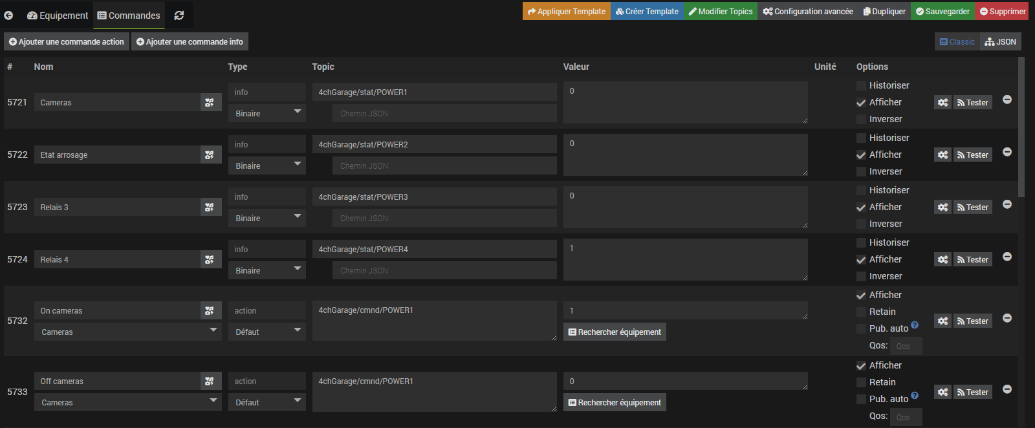Click the Sauvegarder button
This screenshot has height=428, width=1035.
942,12
